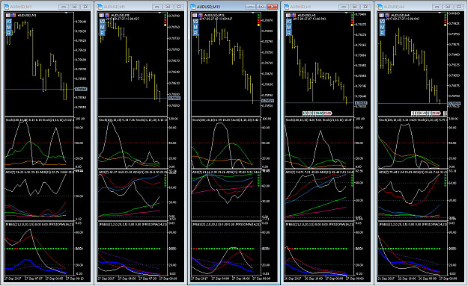Click the M button in AUDUSD,H4 chart
Screen dimensions: 468x286
[383, 28]
